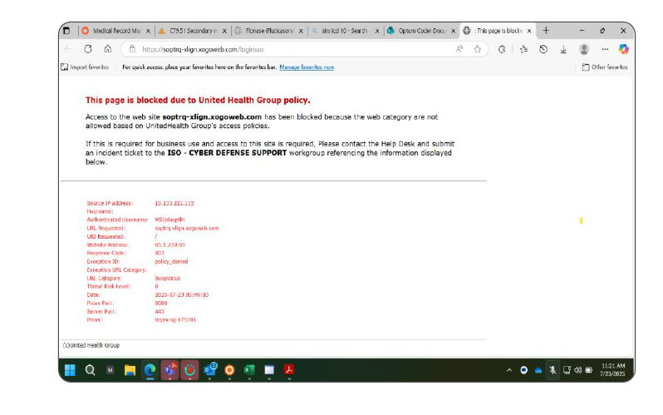The image size is (663, 415).
Task: Switch to the C79.51 Secondary tab
Action: tap(192, 31)
